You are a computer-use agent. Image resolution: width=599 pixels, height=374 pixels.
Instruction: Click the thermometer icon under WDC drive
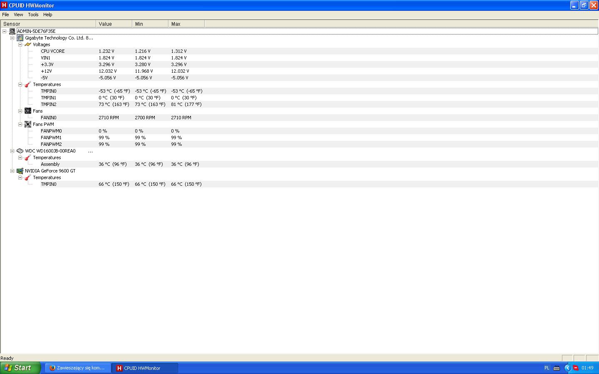[x=28, y=157]
